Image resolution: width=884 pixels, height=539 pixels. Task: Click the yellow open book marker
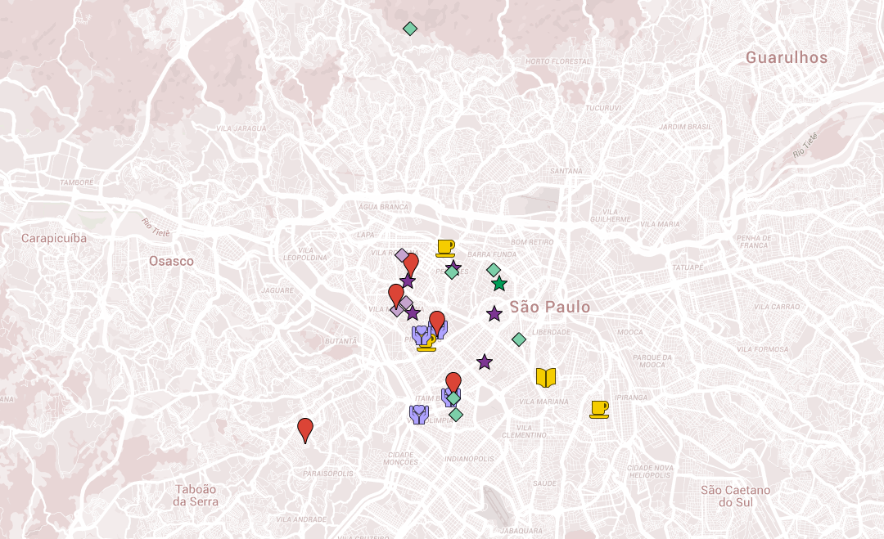click(x=546, y=377)
